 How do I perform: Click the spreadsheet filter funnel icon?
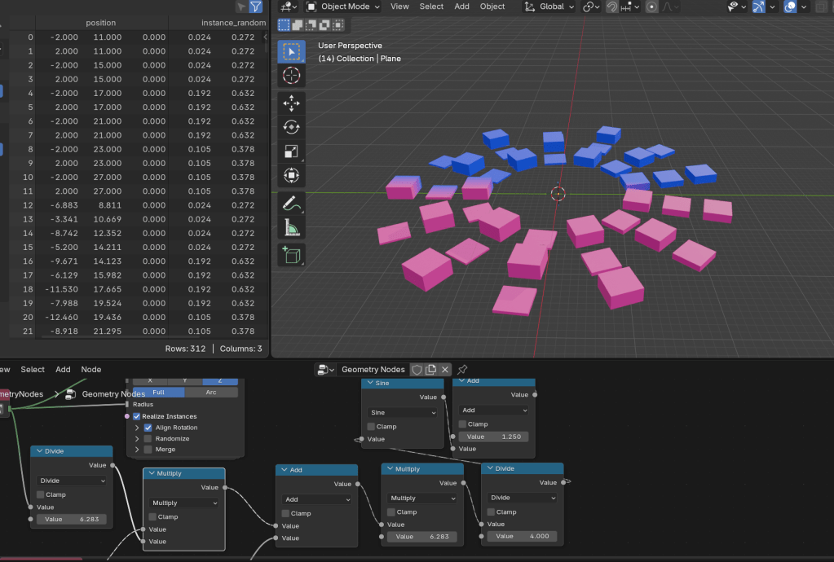point(255,7)
